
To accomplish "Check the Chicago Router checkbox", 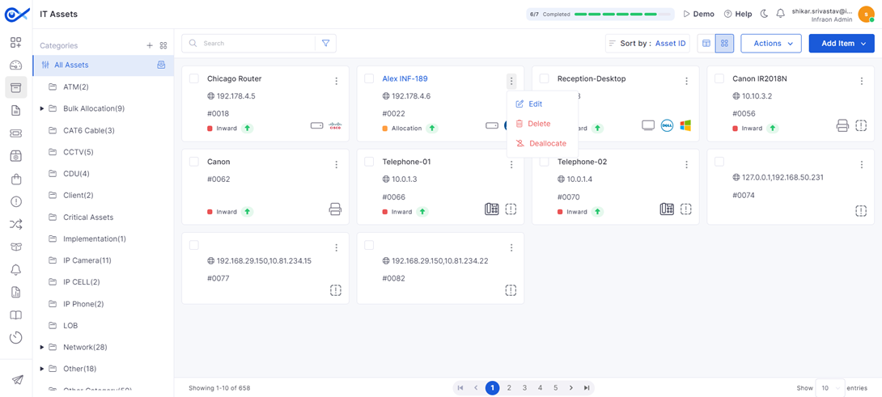I will point(194,78).
